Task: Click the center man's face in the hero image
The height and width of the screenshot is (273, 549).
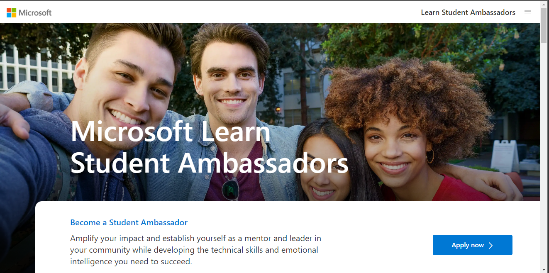Action: click(x=230, y=79)
